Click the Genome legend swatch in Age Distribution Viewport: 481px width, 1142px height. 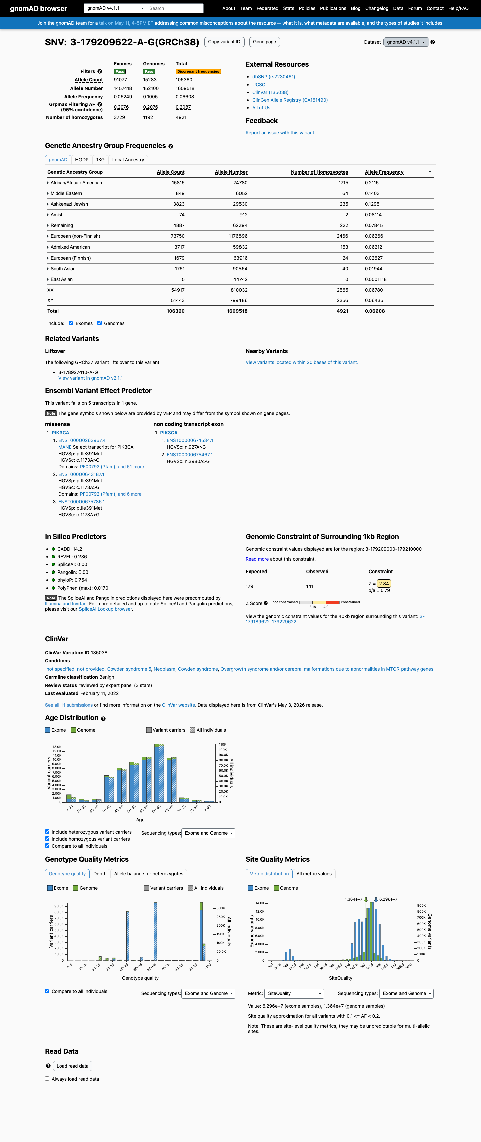(73, 730)
